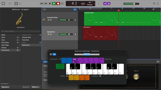Download the Strings sounds via circle icon
The height and width of the screenshot is (90, 161).
click(x=18, y=47)
